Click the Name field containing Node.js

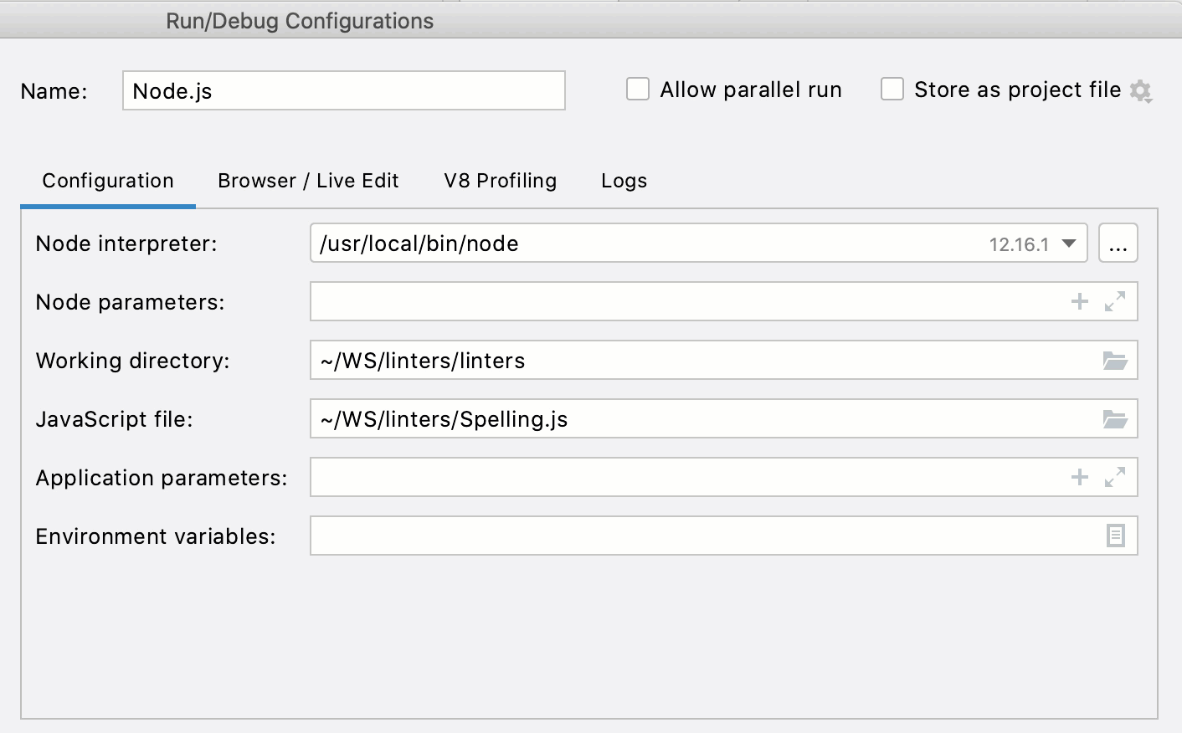coord(343,91)
